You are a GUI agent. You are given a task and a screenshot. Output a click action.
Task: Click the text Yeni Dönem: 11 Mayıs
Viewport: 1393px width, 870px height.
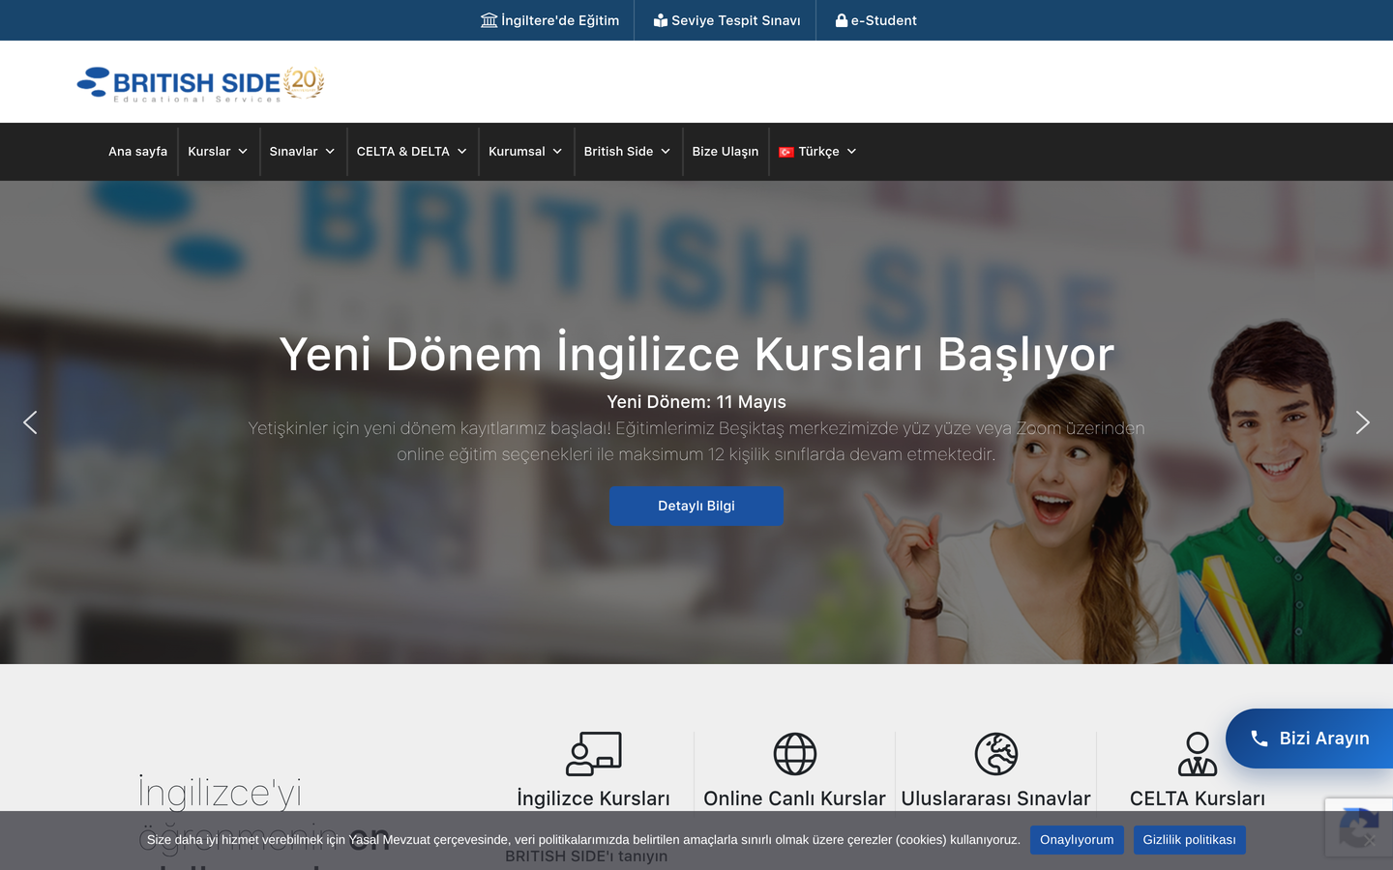pos(696,402)
